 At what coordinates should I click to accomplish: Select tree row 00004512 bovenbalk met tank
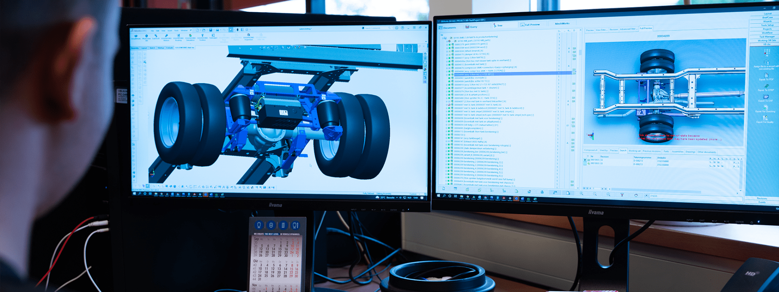click(471, 64)
